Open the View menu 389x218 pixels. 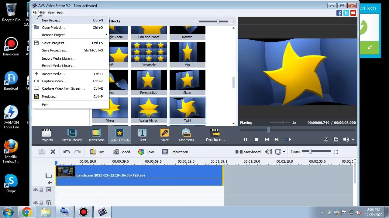[51, 13]
